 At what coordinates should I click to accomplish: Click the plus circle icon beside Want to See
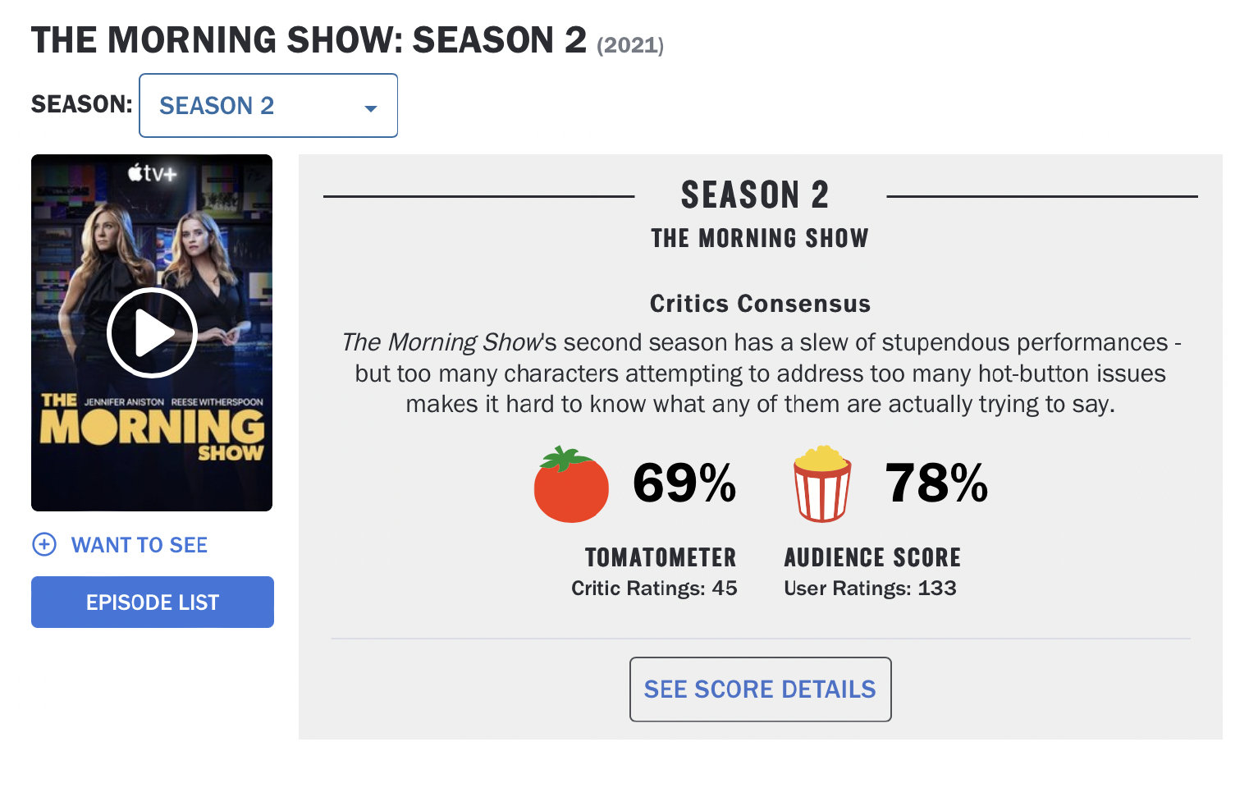44,544
